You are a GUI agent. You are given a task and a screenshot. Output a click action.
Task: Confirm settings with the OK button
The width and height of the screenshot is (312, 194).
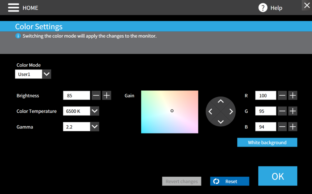[x=277, y=176]
